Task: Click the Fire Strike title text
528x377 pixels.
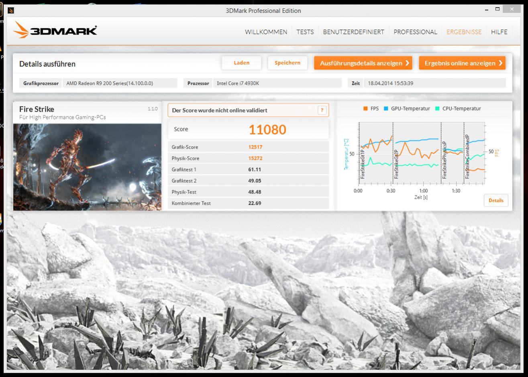Action: [37, 109]
